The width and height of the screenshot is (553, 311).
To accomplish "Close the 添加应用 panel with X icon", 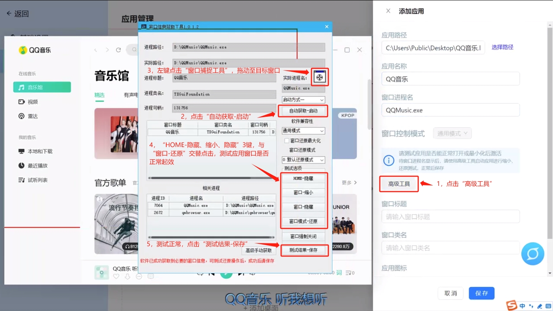I will (388, 11).
